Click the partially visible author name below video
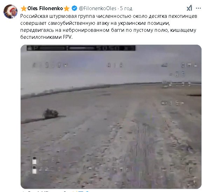The image size is (206, 192). point(46,192)
